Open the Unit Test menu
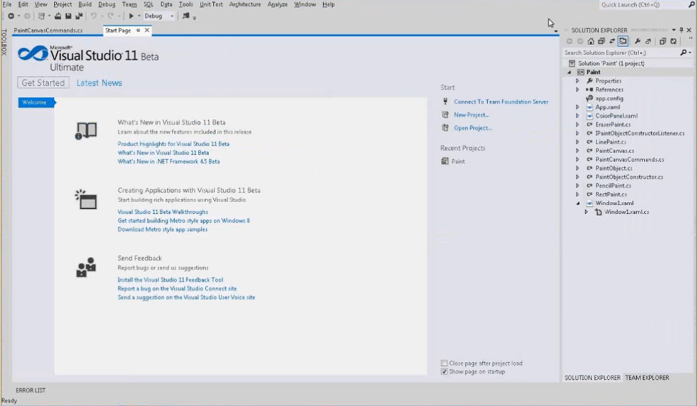Image resolution: width=697 pixels, height=406 pixels. (211, 4)
